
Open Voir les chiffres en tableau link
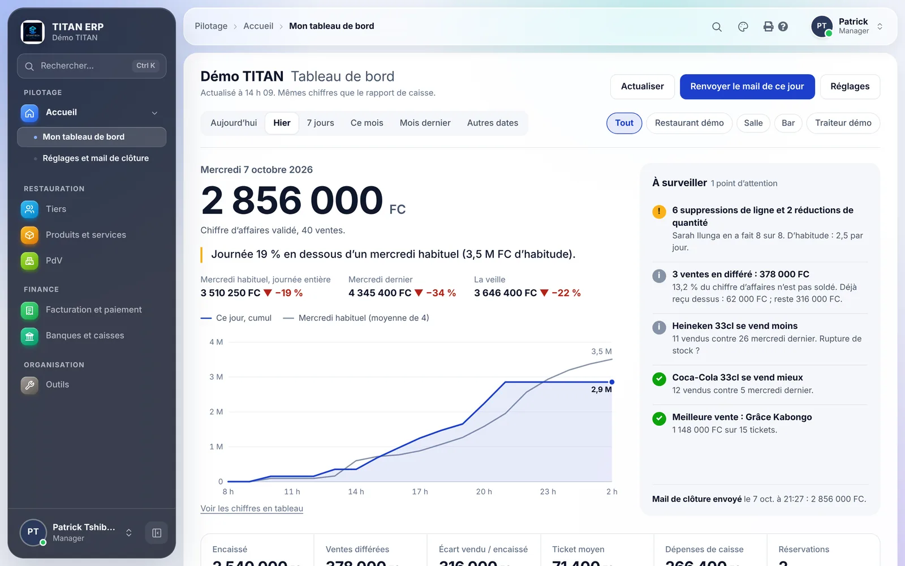252,508
